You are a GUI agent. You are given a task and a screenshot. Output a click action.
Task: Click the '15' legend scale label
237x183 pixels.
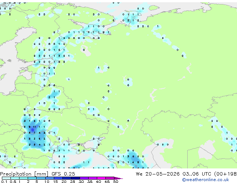click(x=55, y=182)
